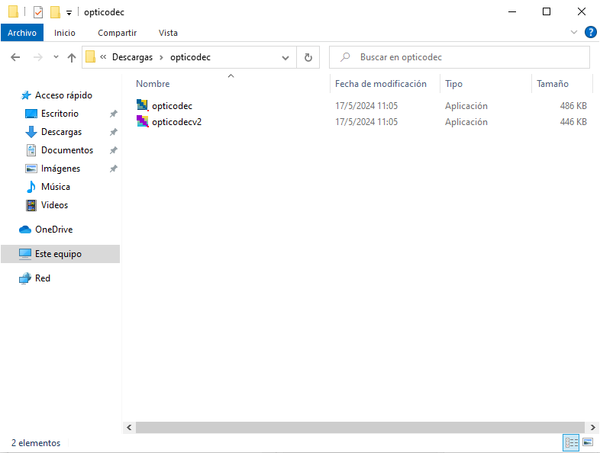Switch to details view layout
Screen dimensions: 600x453
point(571,442)
